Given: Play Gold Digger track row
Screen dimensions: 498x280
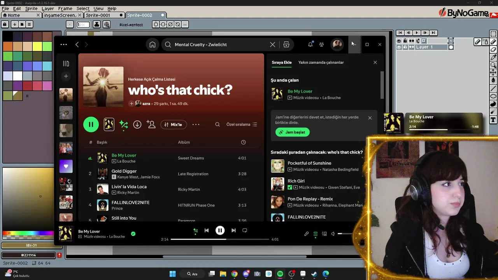Looking at the screenshot, I should click(x=171, y=174).
